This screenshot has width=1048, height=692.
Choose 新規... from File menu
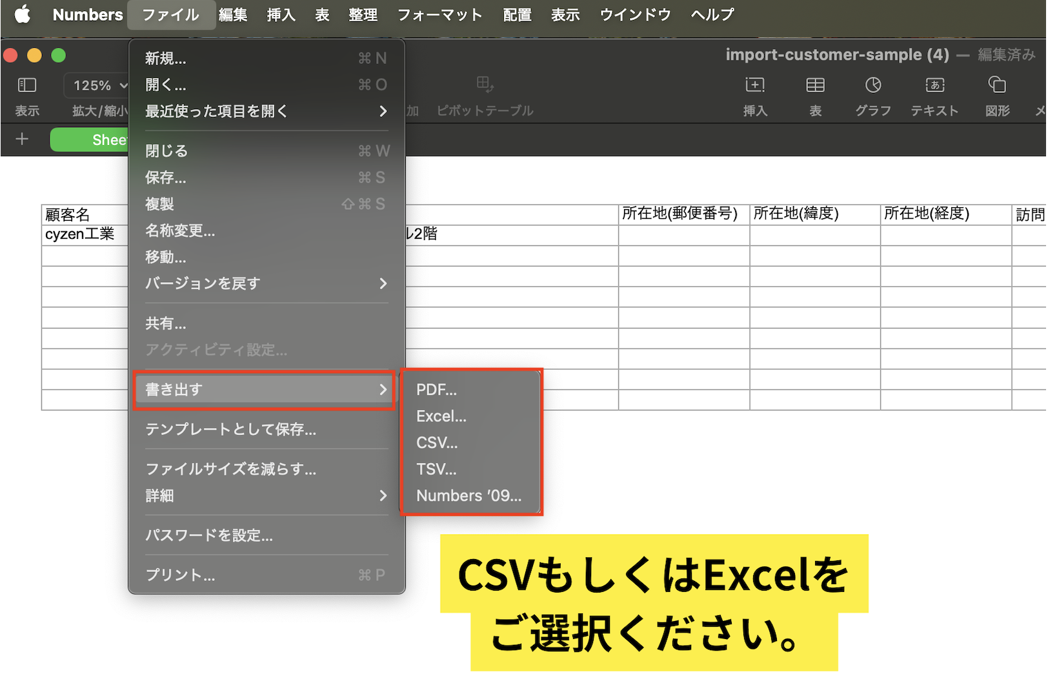click(267, 59)
